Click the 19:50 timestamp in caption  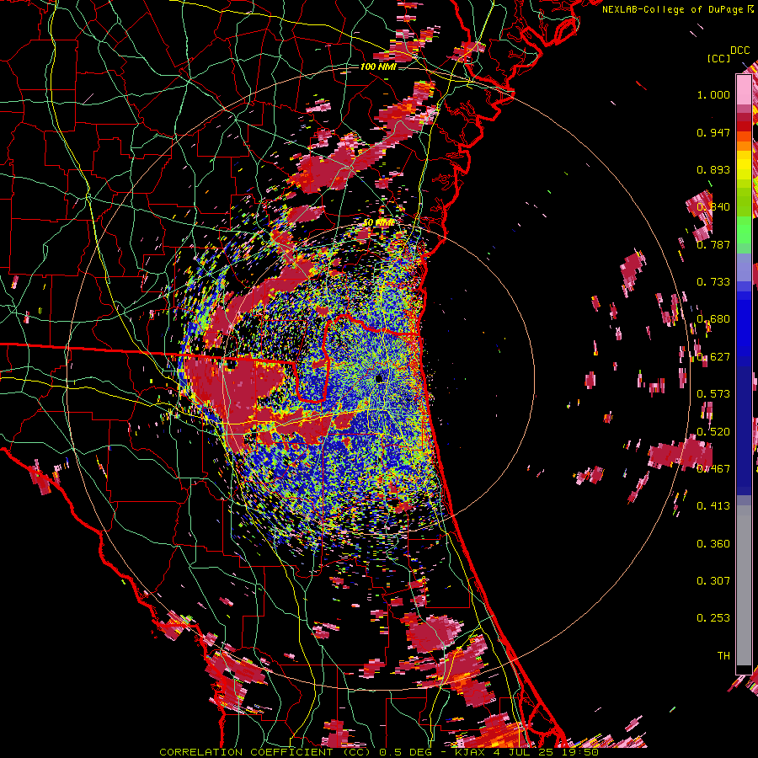pyautogui.click(x=580, y=752)
